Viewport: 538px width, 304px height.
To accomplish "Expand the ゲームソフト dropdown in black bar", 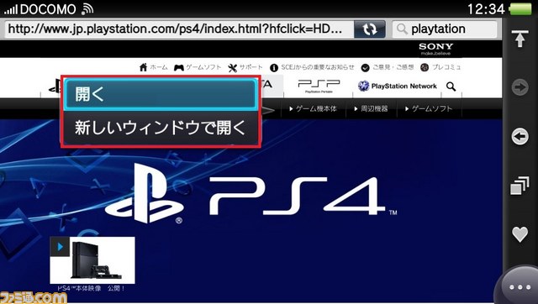I will (x=429, y=108).
